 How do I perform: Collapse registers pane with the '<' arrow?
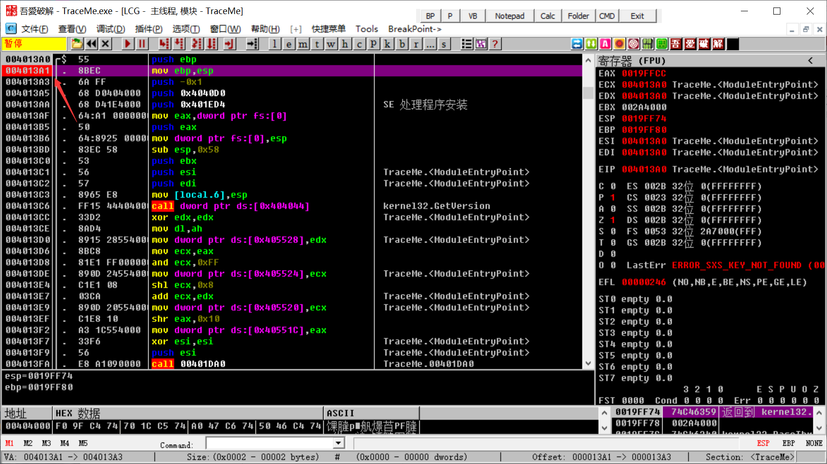tap(810, 61)
